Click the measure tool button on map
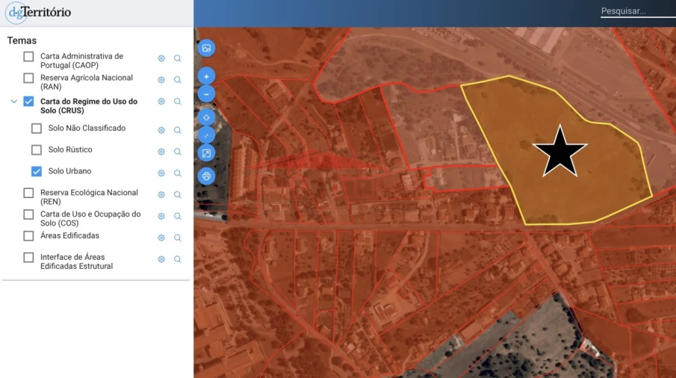The width and height of the screenshot is (676, 378). (206, 135)
